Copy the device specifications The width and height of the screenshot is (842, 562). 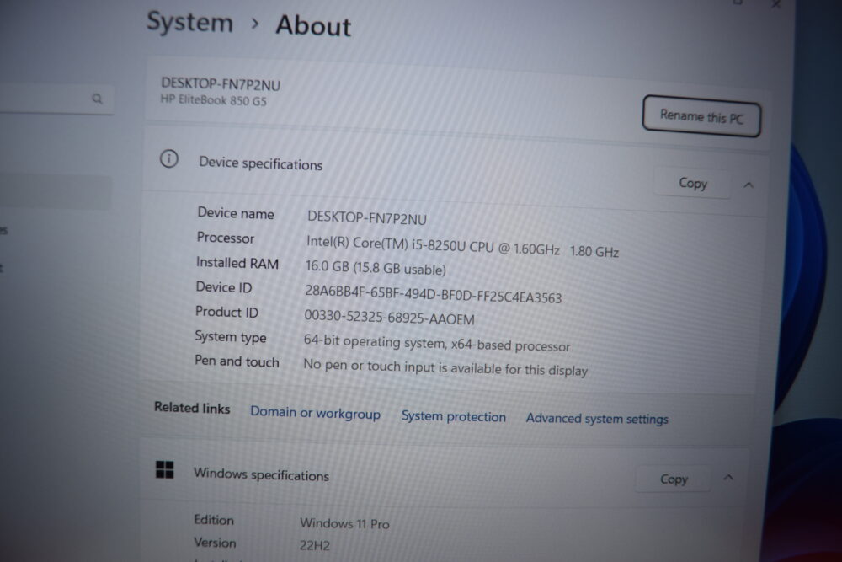tap(693, 183)
